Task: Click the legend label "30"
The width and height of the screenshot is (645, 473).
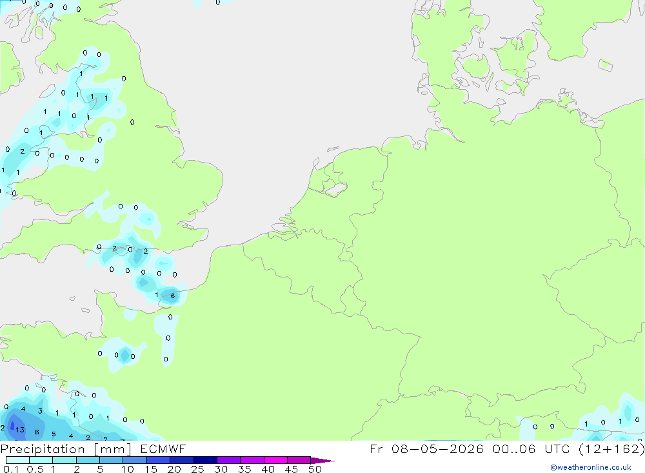Action: pos(221,469)
